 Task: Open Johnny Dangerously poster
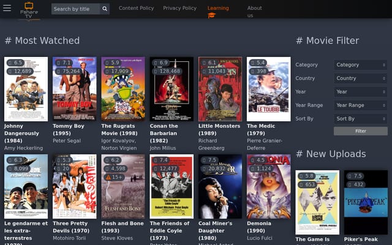(26, 89)
